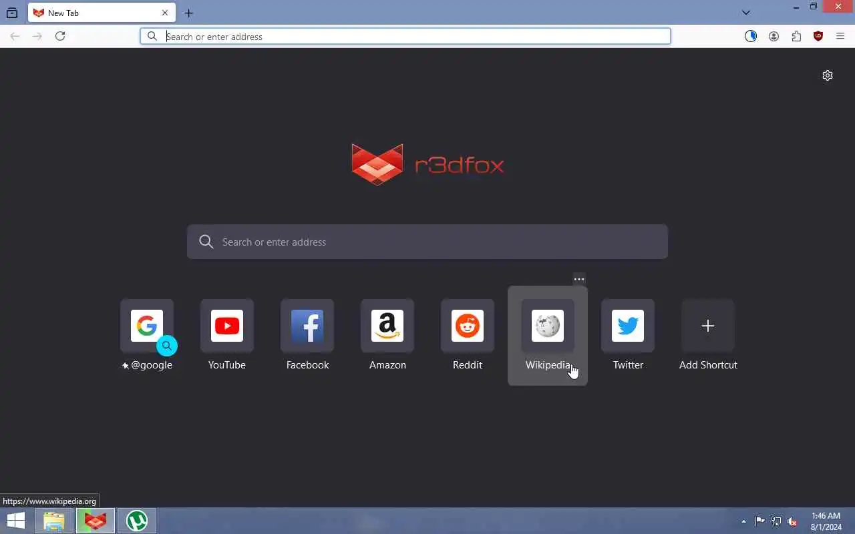Open the Wikipedia shortcut tile
855x534 pixels.
click(548, 335)
